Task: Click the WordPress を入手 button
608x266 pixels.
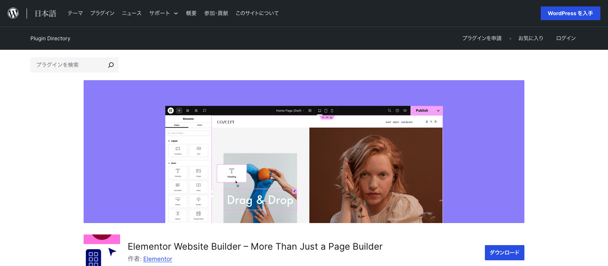Action: click(x=570, y=13)
